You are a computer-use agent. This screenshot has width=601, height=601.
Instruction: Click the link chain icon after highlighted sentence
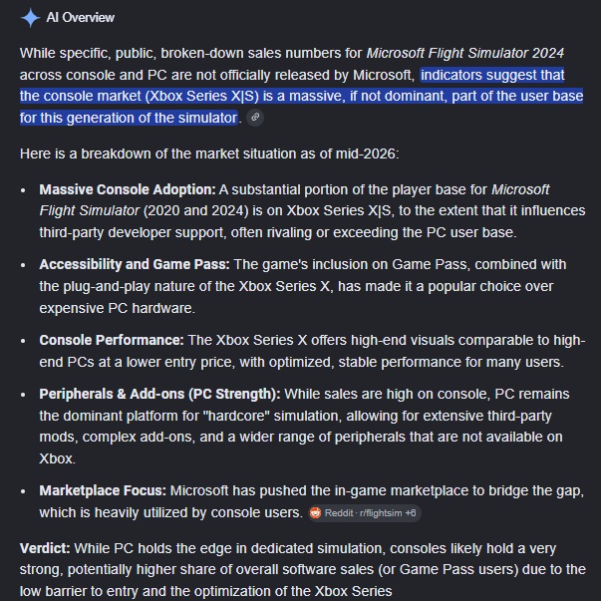click(x=255, y=118)
